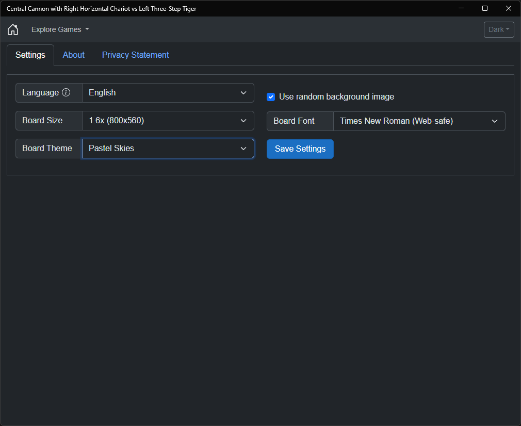Screen dimensions: 521x426
Task: Open the Dark theme switcher dropdown
Action: [499, 29]
